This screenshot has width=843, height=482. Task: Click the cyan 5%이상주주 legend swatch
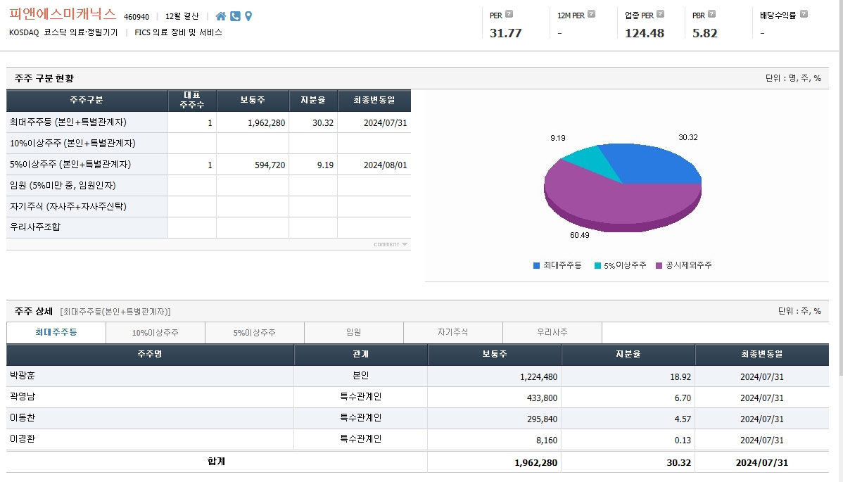pyautogui.click(x=597, y=265)
